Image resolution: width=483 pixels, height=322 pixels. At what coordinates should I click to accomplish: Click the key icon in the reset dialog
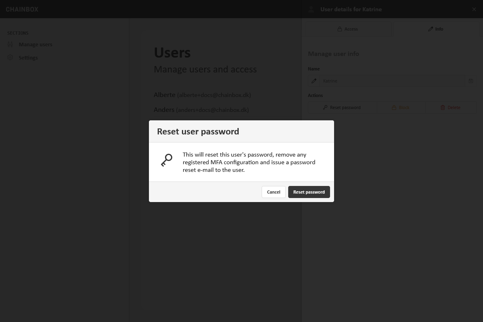(167, 160)
